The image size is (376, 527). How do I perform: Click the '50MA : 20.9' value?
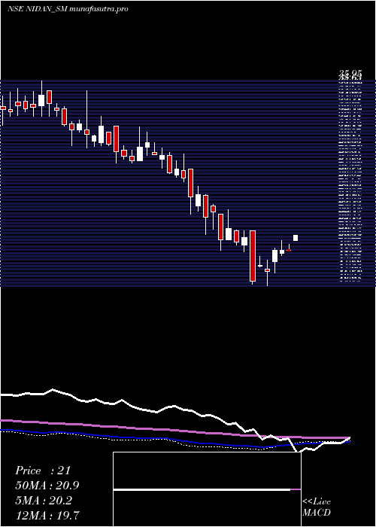tap(47, 486)
